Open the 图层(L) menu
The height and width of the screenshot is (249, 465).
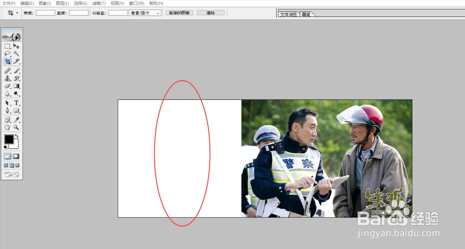[62, 3]
